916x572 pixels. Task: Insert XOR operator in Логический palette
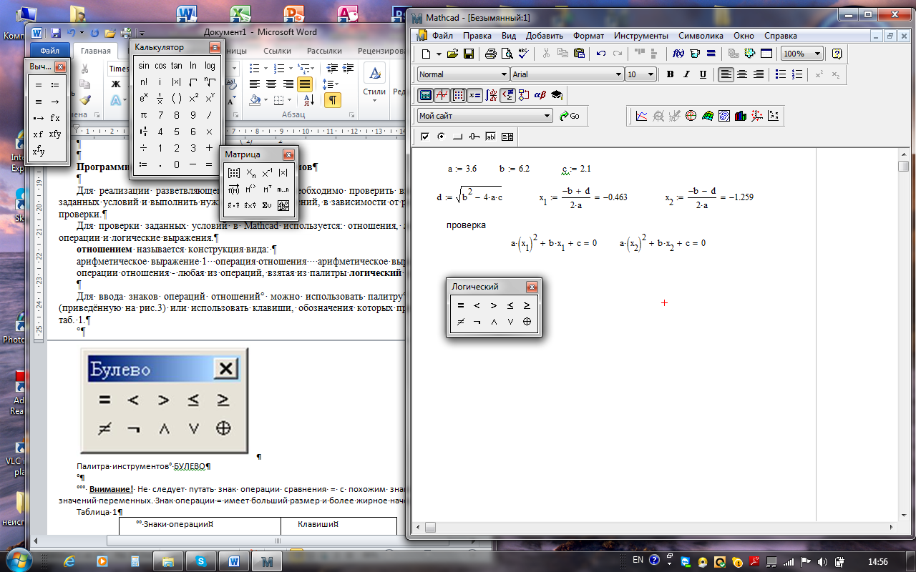tap(527, 322)
